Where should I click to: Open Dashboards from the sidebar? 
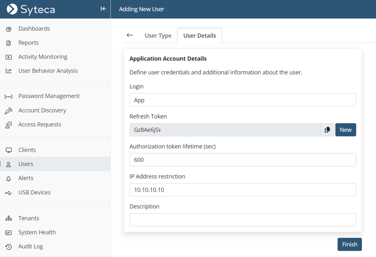coord(34,29)
